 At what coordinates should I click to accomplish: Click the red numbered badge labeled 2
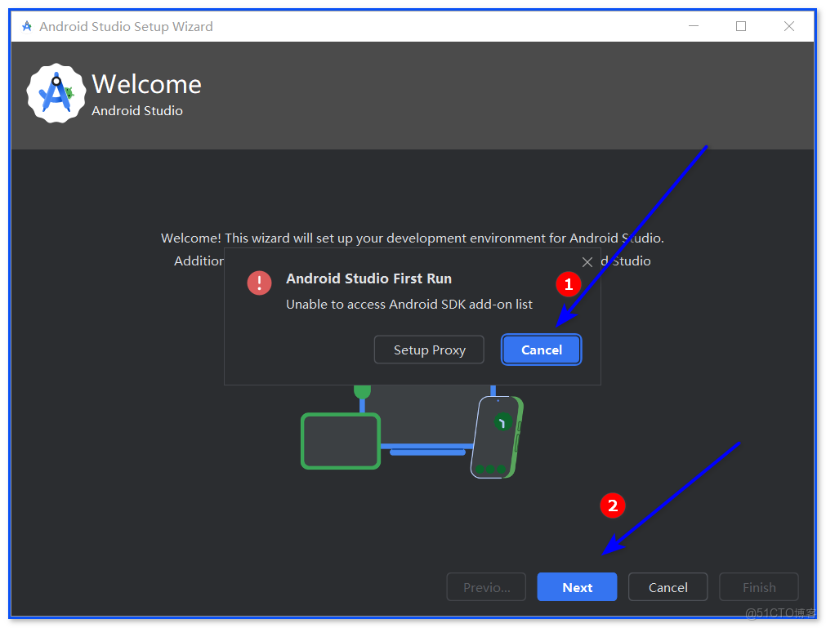coord(613,506)
